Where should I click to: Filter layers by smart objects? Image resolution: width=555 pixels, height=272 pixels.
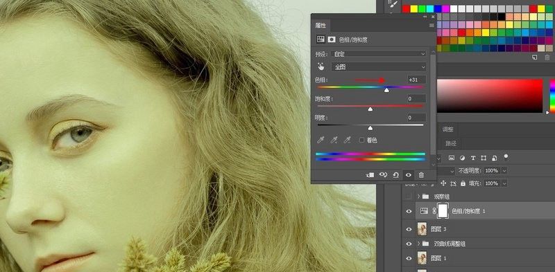pyautogui.click(x=495, y=158)
